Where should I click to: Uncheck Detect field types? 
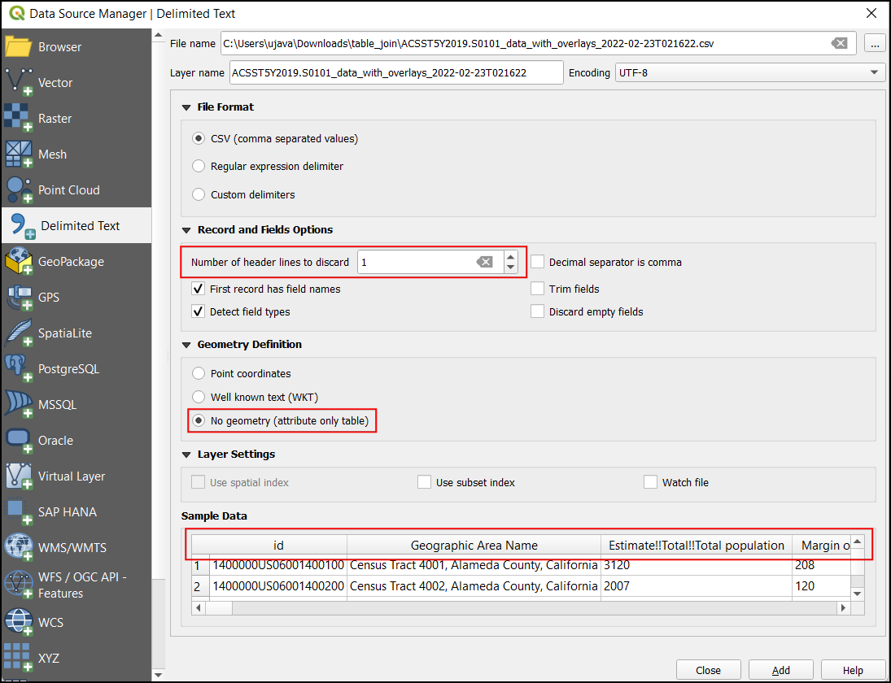click(198, 311)
